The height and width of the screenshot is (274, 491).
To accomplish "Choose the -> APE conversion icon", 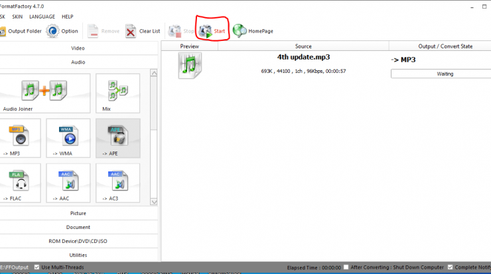I will (x=117, y=138).
